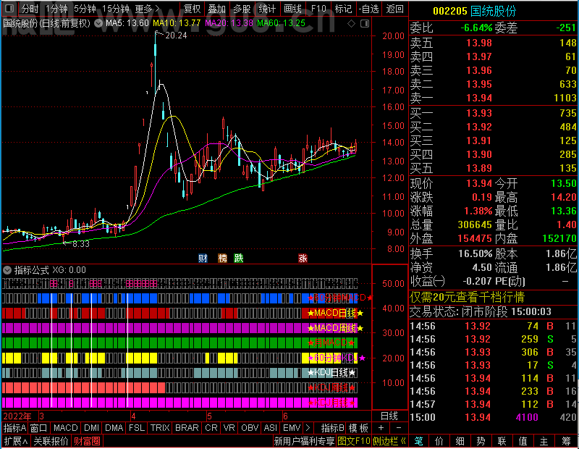Switch to the 值 value tab

tap(523, 441)
